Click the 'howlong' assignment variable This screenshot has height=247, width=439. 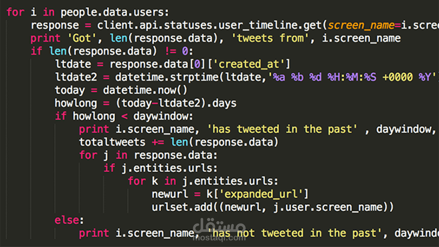coord(76,103)
